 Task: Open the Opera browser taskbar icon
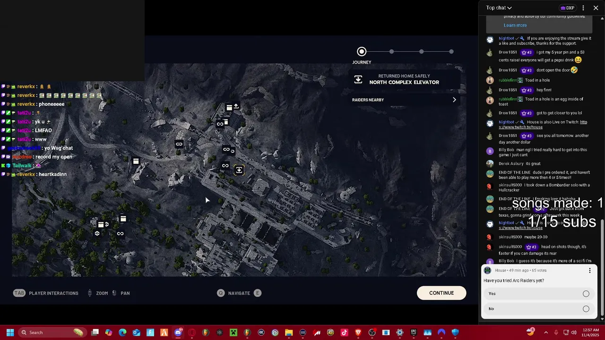click(192, 332)
